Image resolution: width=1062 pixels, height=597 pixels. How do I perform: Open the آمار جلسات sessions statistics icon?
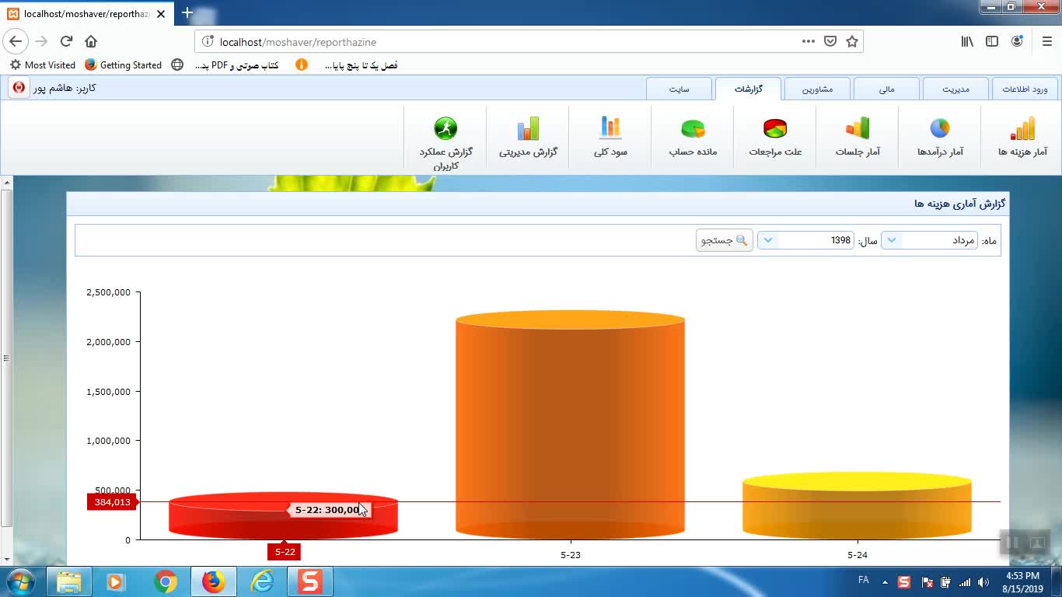858,136
